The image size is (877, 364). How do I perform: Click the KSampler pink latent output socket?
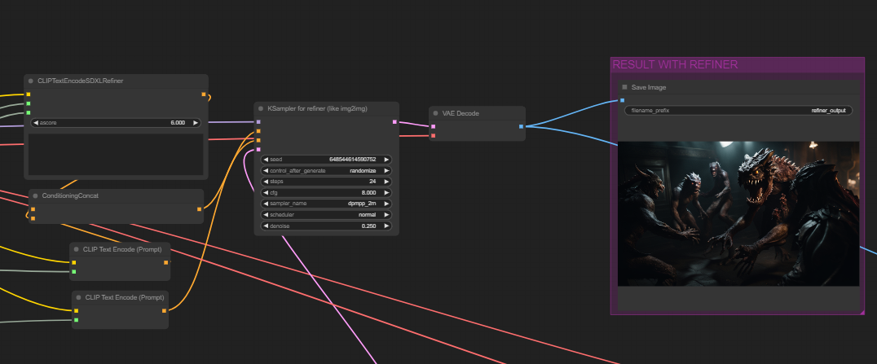[x=394, y=122]
